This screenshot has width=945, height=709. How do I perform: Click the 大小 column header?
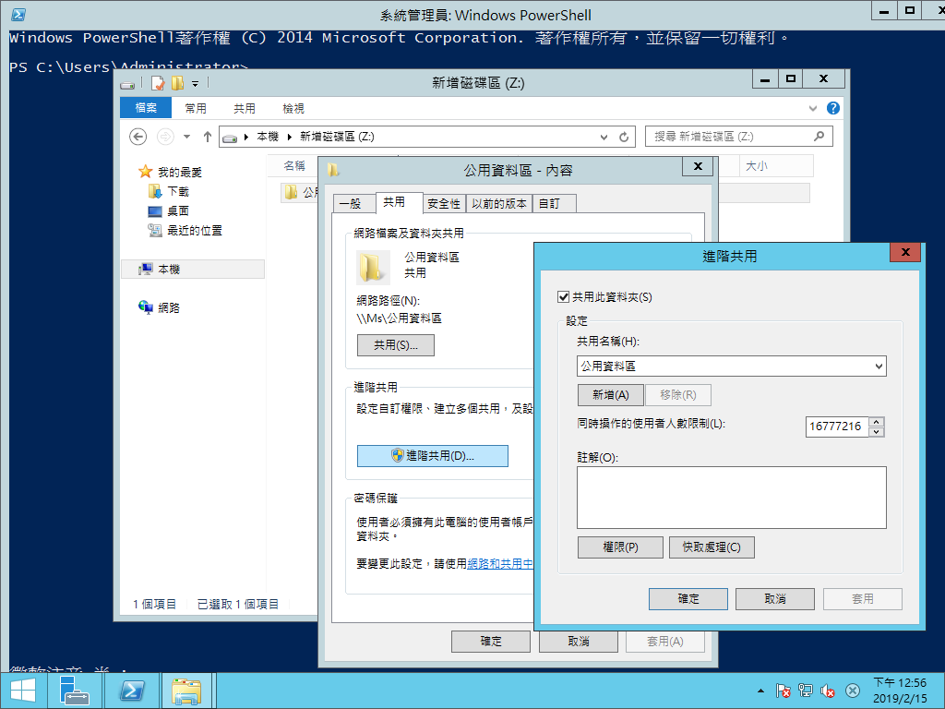(x=757, y=166)
